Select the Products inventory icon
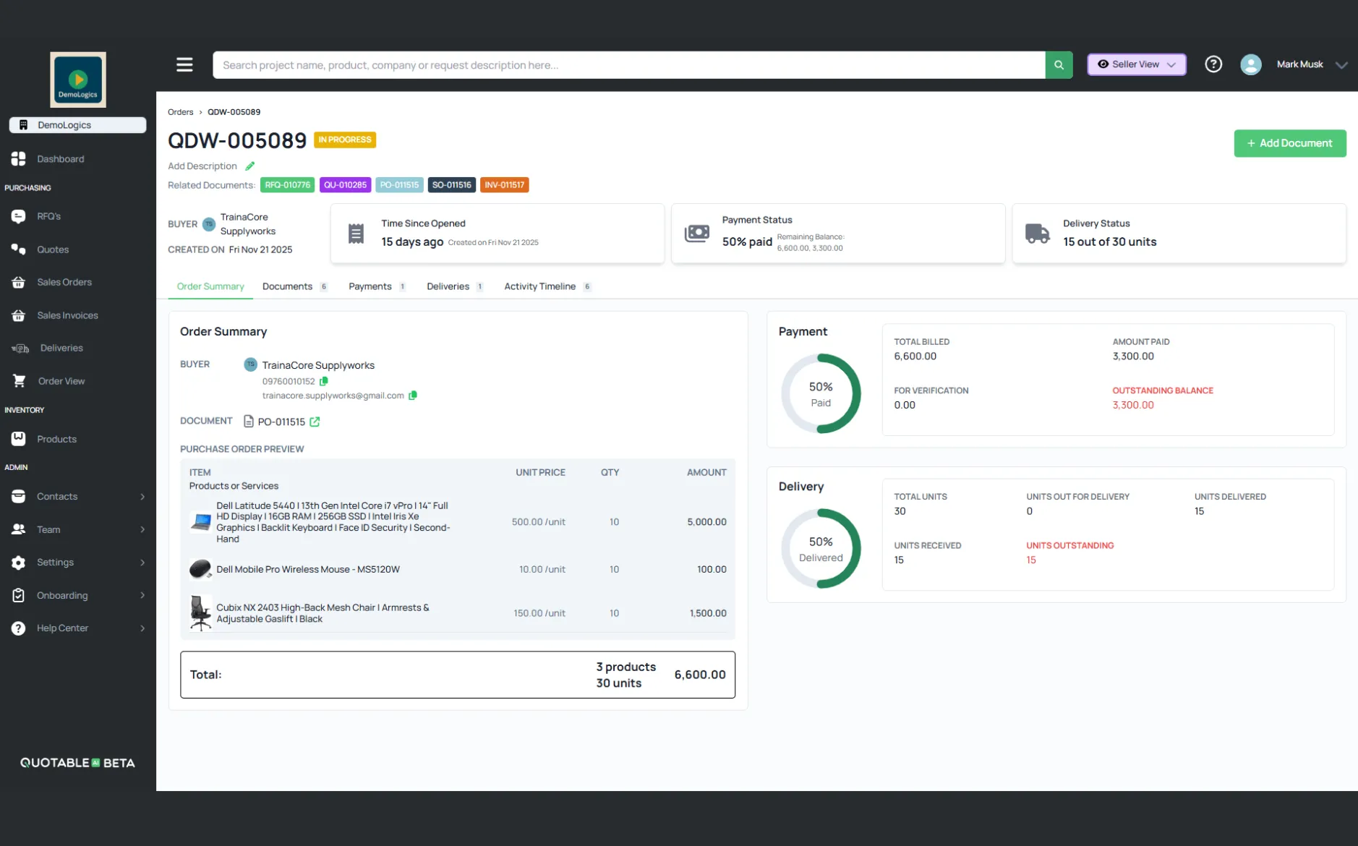 18,439
